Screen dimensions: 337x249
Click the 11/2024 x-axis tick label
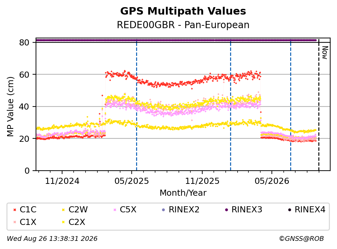tap(62, 181)
